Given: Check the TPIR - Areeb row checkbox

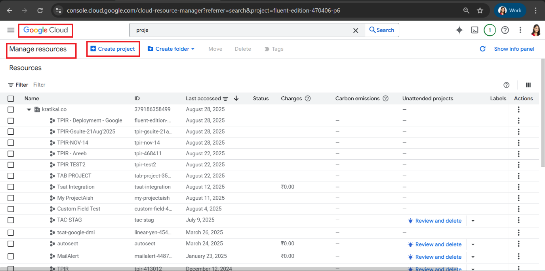Looking at the screenshot, I should [11, 154].
